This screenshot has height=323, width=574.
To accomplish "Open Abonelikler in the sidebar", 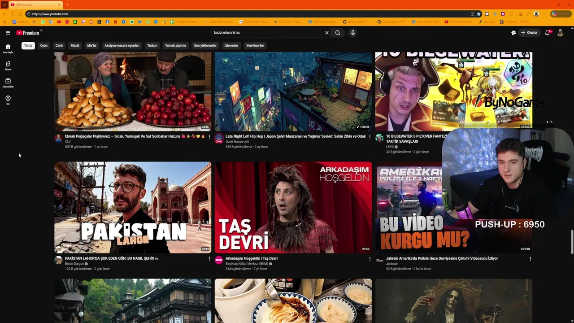I will (8, 83).
